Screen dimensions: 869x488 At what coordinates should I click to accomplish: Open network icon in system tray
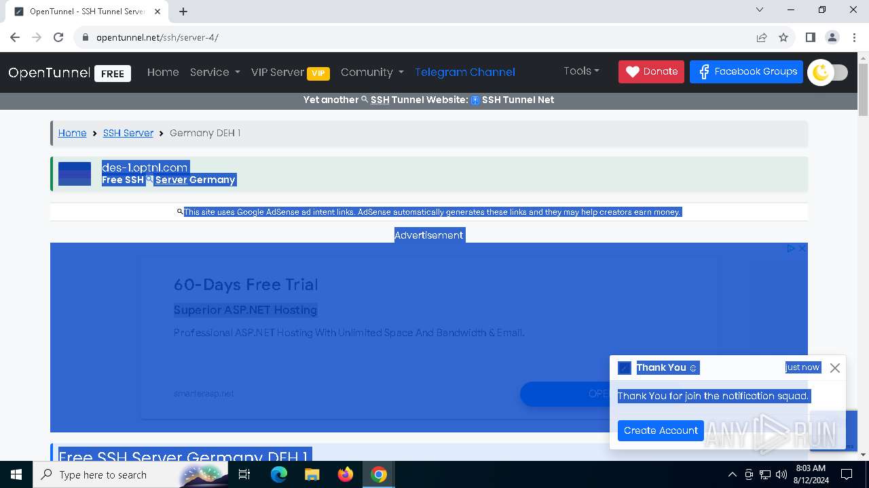765,474
